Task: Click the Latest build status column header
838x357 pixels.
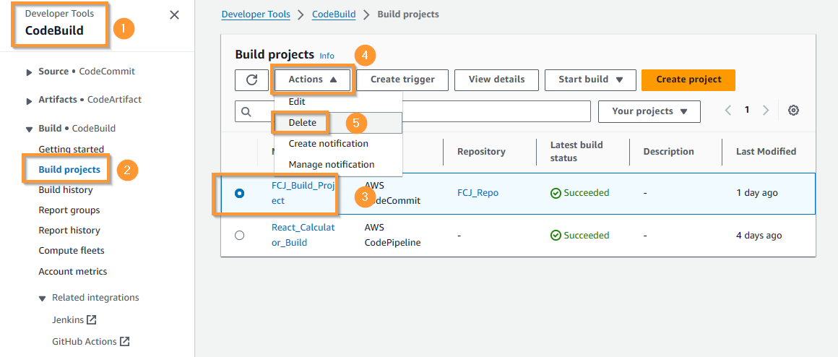Action: (576, 152)
